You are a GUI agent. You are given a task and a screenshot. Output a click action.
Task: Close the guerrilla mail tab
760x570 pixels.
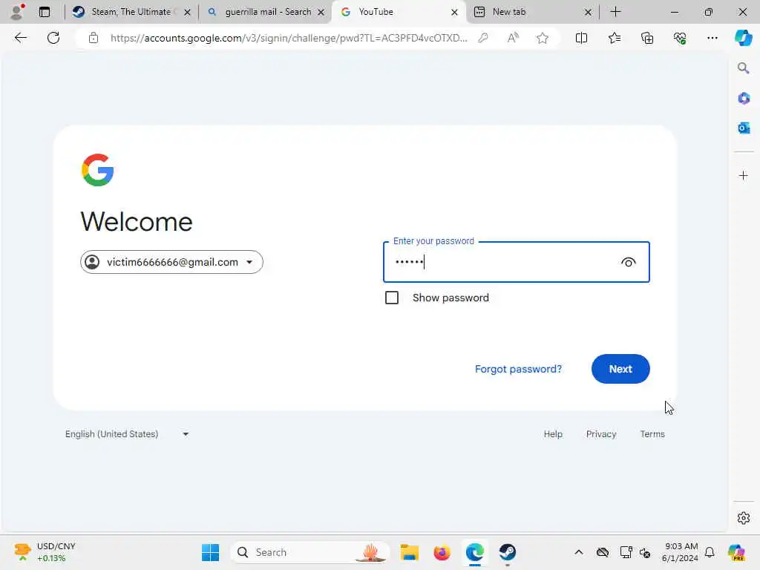(321, 12)
